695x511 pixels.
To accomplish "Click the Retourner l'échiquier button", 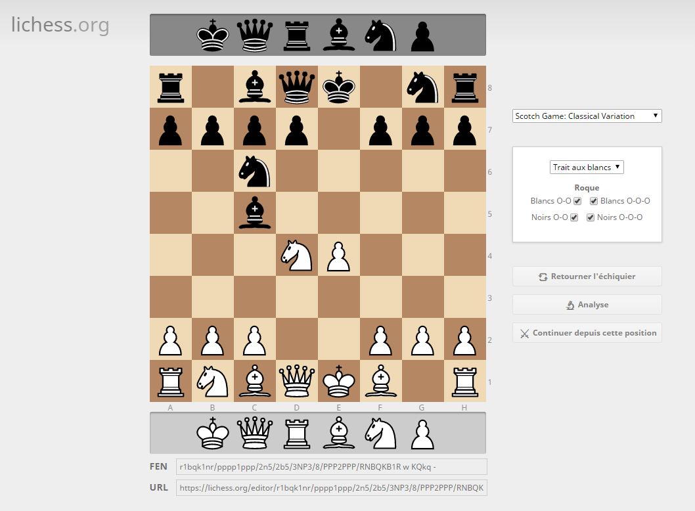I will coord(587,276).
